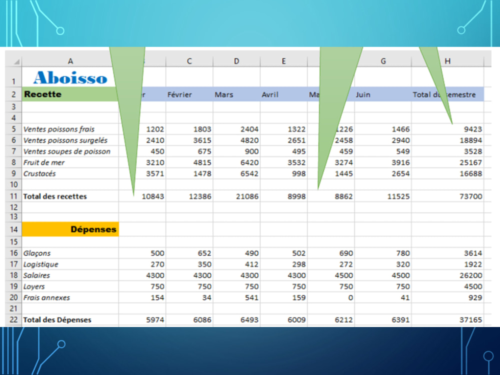Image resolution: width=500 pixels, height=375 pixels.
Task: Click the value 11525 in Juin total
Action: [398, 196]
